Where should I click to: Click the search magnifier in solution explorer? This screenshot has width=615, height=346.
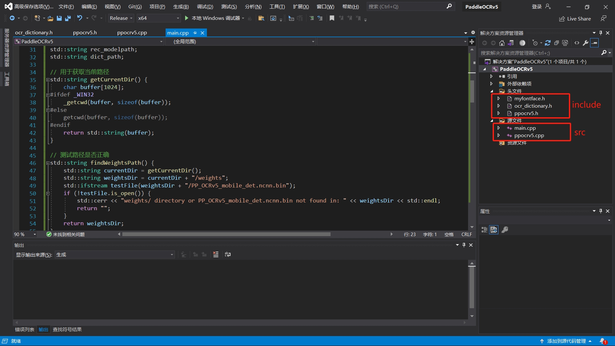click(x=604, y=53)
